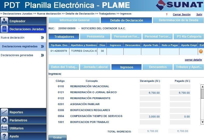The width and height of the screenshot is (204, 140).
Task: Expand the Nueva declaración chevron arrow
Action: [43, 38]
